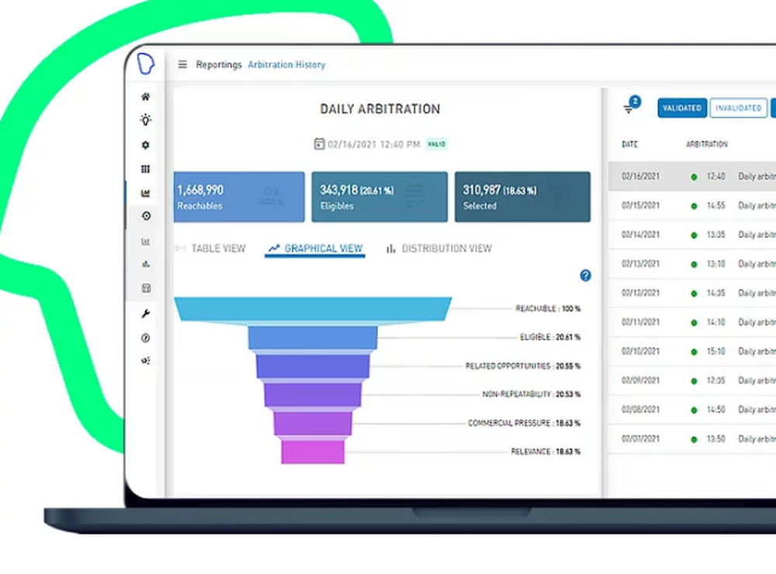This screenshot has width=776, height=574.
Task: Select the grey layout panel sub-icon
Action: click(146, 288)
